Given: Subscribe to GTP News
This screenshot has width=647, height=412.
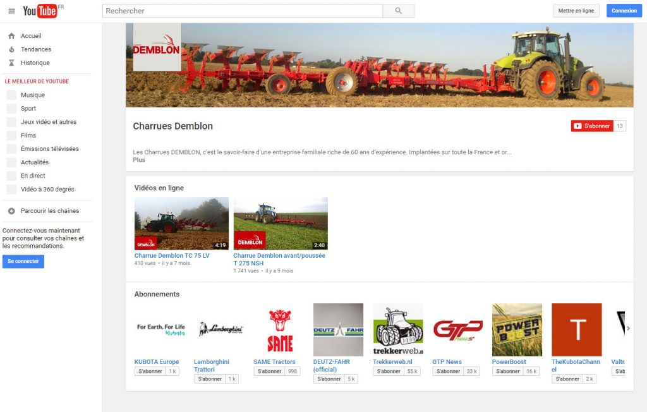Looking at the screenshot, I should click(x=448, y=371).
